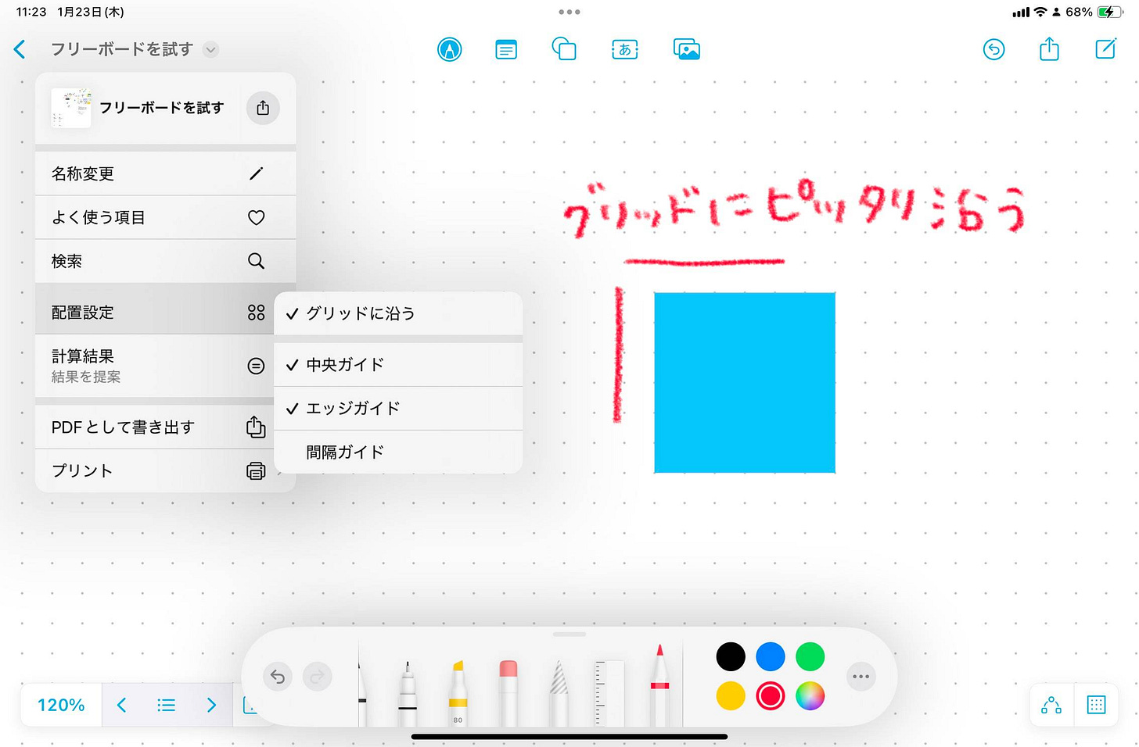The height and width of the screenshot is (747, 1139).
Task: Select 計算結果 menu item
Action: click(x=155, y=366)
